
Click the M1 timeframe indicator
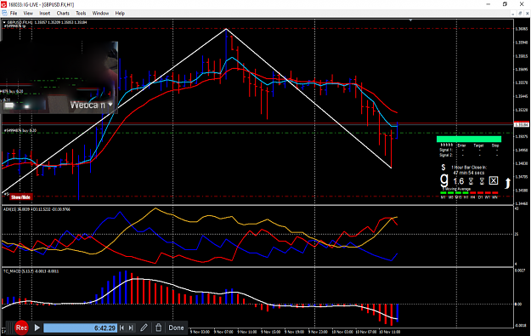tap(443, 197)
